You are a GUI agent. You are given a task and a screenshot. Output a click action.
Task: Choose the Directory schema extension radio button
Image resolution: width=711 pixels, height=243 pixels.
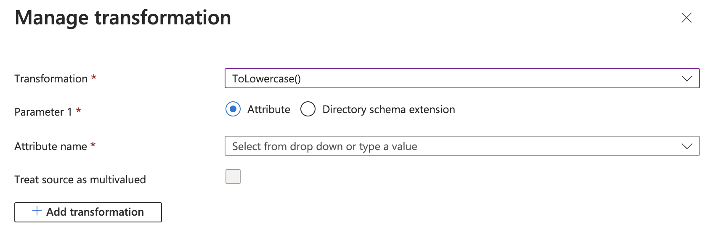[308, 109]
